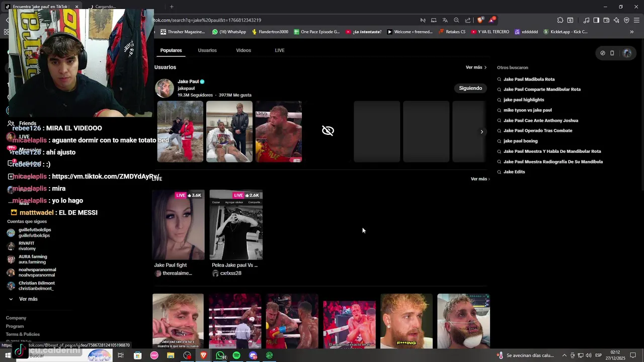Viewport: 644px width, 362px height.
Task: Open Brave Shields lion icon in address bar
Action: pyautogui.click(x=480, y=20)
